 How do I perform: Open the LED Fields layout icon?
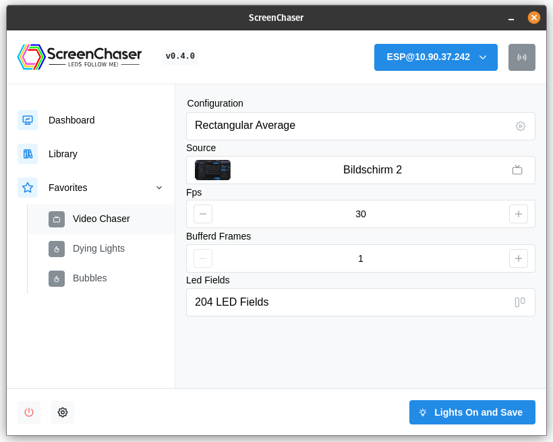(519, 302)
